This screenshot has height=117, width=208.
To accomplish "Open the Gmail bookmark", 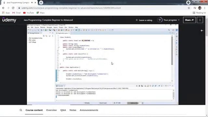I will pos(17,13).
